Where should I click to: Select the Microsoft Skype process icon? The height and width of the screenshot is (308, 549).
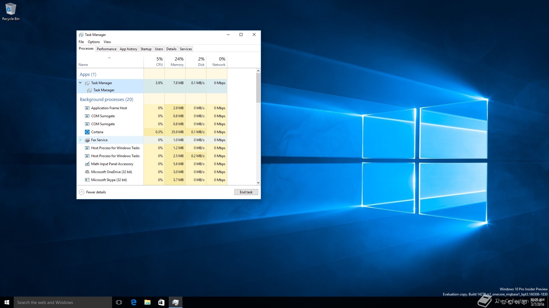87,180
